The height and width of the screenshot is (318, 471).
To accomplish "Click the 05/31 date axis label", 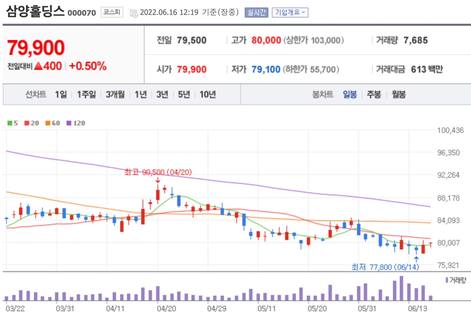I will point(367,309).
